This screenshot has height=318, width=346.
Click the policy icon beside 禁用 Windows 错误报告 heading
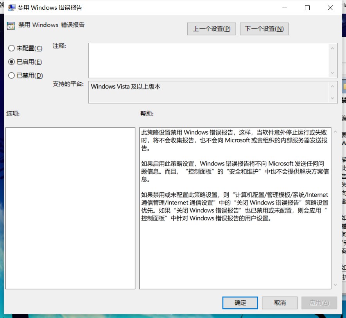click(x=11, y=26)
